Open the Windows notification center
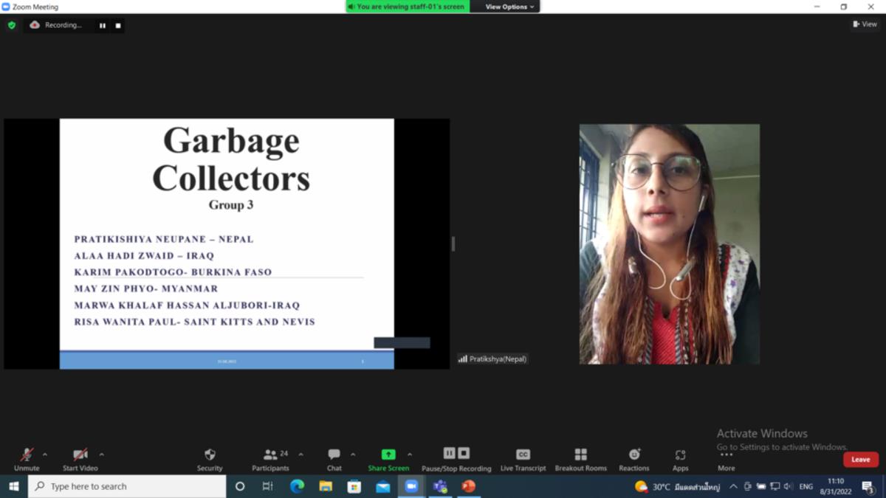Image resolution: width=886 pixels, height=498 pixels. 868,486
